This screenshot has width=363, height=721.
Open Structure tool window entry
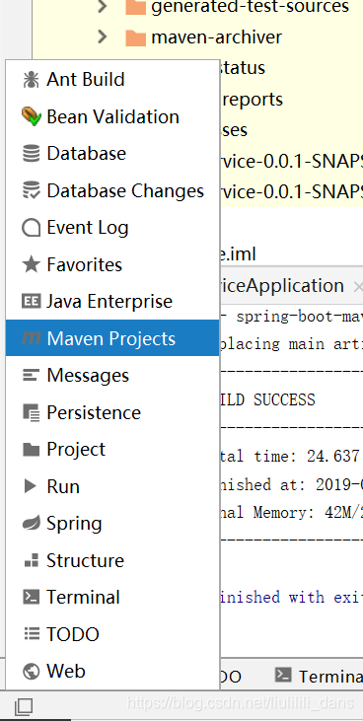coord(112,560)
